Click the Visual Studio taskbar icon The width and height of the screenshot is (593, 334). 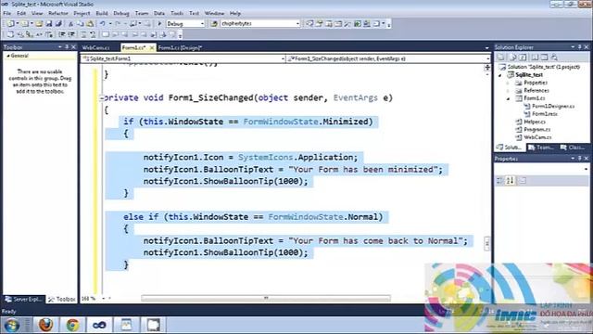tap(99, 325)
